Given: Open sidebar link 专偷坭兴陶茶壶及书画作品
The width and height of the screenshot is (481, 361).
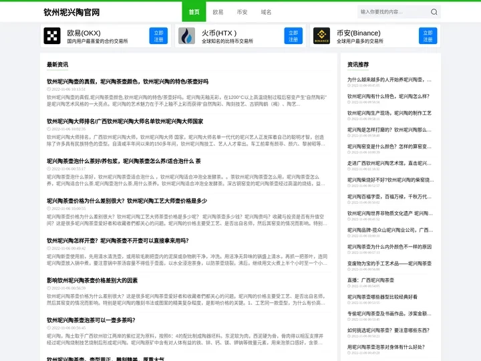Looking at the screenshot, I should (389, 314).
